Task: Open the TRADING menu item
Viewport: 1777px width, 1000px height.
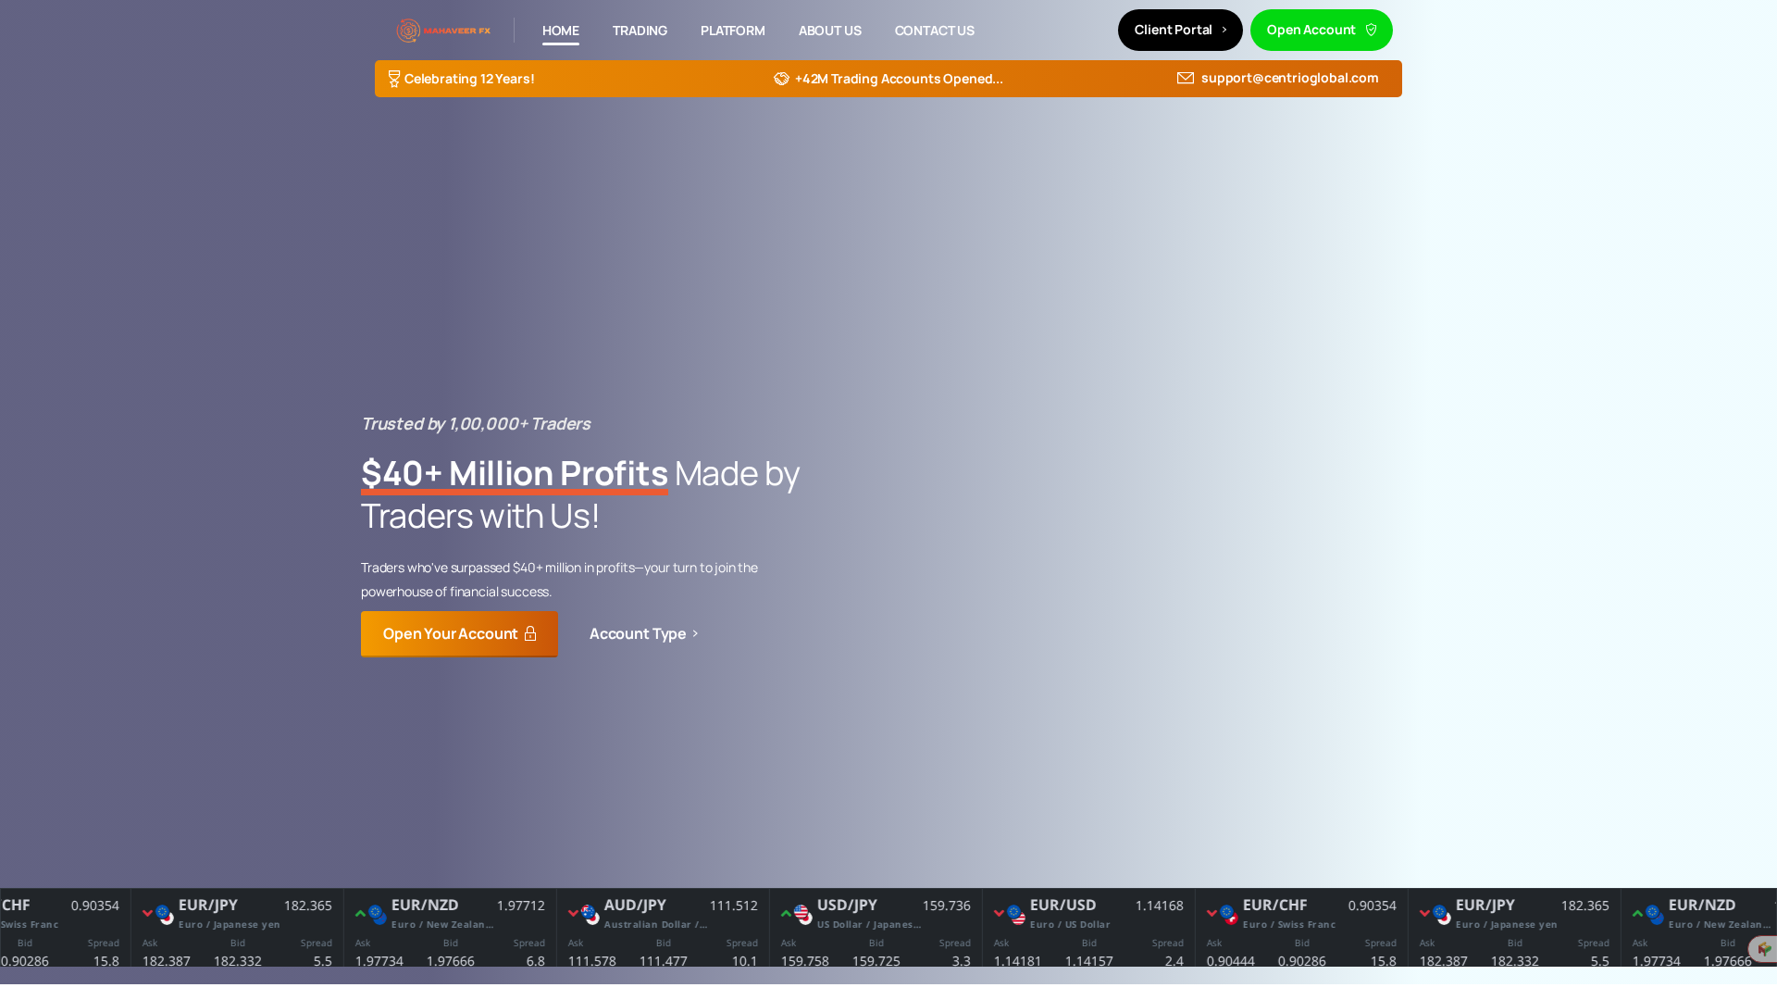Action: click(640, 31)
